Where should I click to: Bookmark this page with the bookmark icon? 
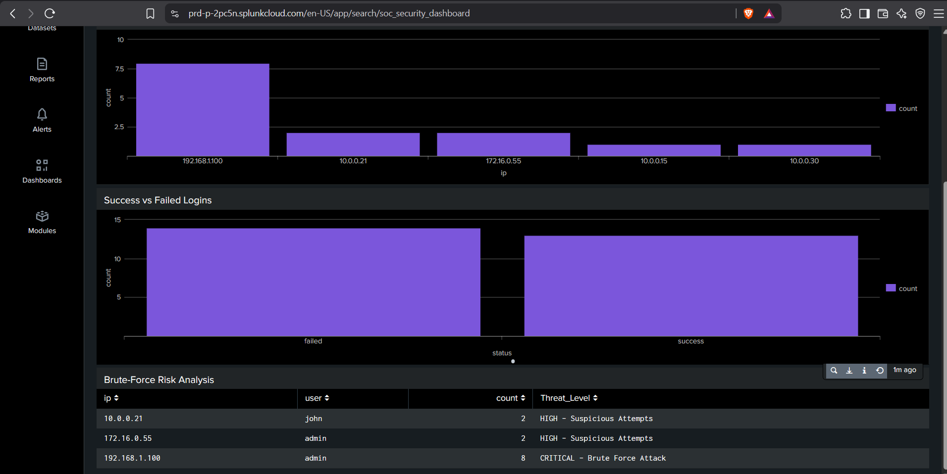click(151, 13)
